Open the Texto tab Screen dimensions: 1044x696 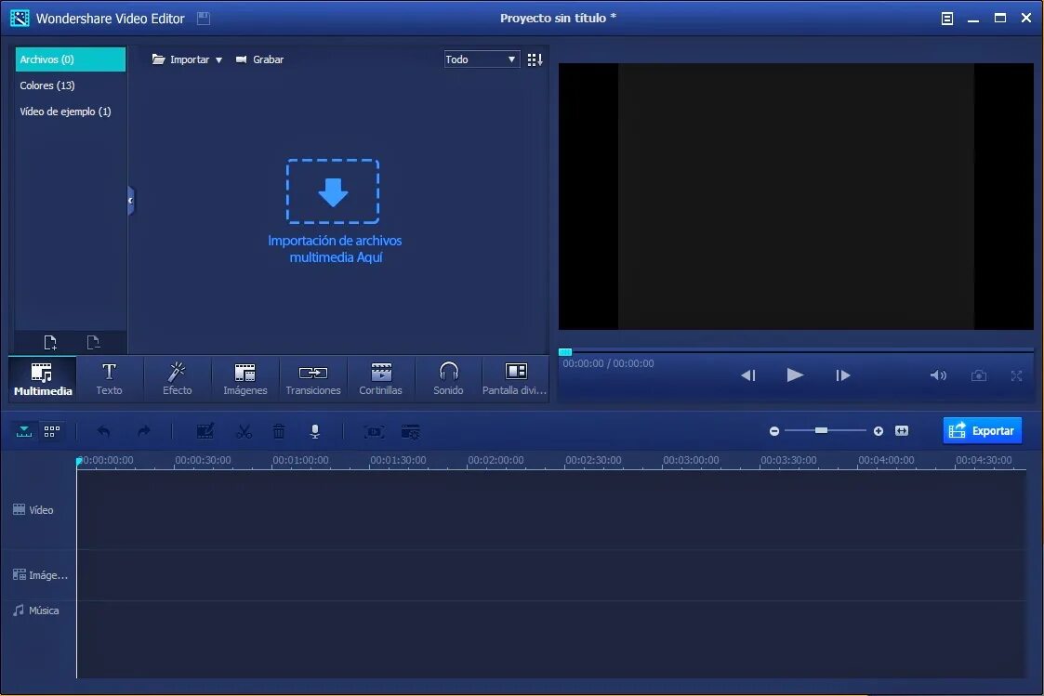click(109, 378)
